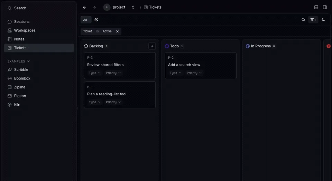Open ticket search magnifier in toolbar
The image size is (332, 181).
pyautogui.click(x=303, y=20)
